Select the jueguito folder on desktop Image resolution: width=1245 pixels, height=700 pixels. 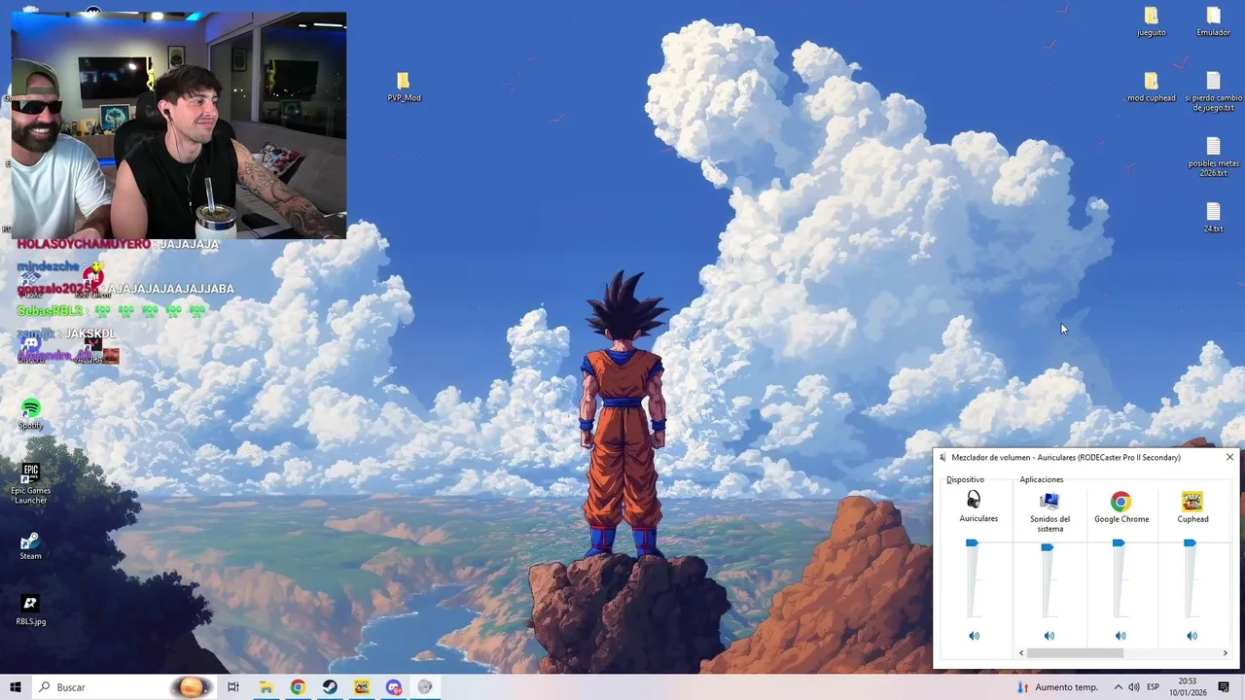pos(1152,21)
